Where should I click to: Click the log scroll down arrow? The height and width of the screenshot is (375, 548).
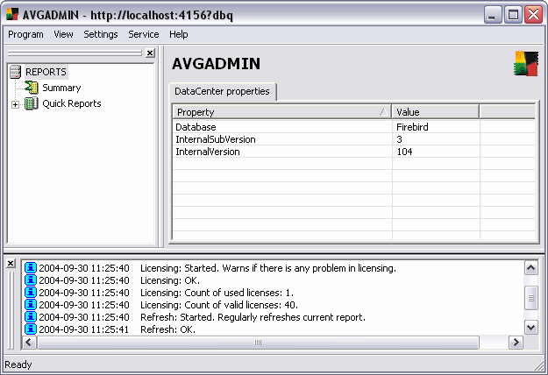530,327
